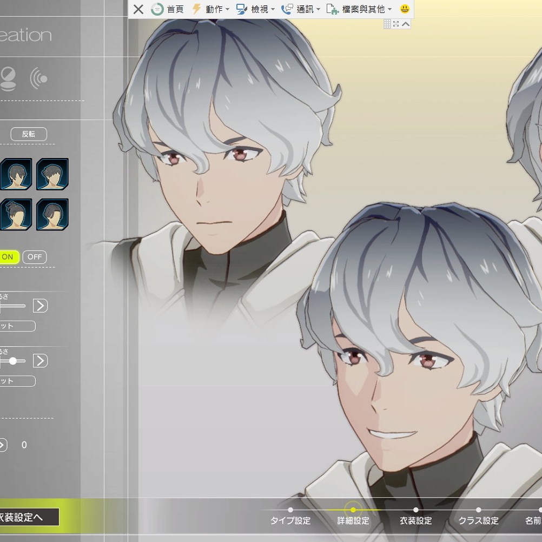Expand the 動作 dropdown menu
The height and width of the screenshot is (542, 542).
pyautogui.click(x=211, y=9)
